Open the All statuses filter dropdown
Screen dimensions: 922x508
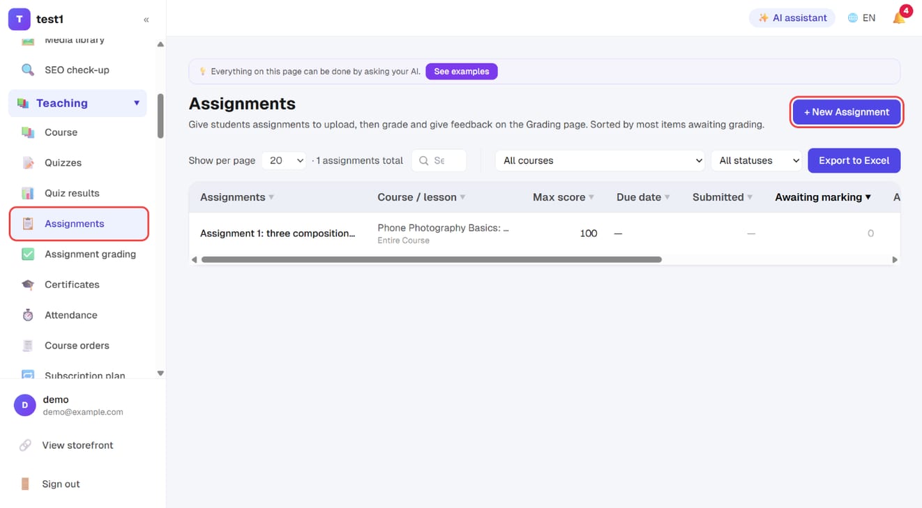(757, 160)
